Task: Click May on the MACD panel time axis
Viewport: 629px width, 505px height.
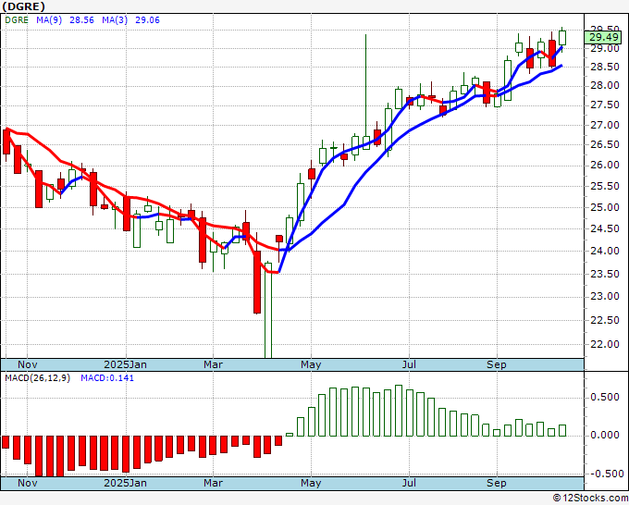Action: coord(311,483)
